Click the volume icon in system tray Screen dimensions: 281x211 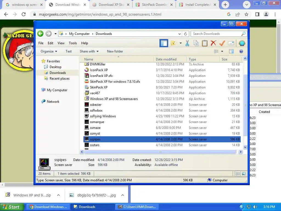click(x=255, y=207)
